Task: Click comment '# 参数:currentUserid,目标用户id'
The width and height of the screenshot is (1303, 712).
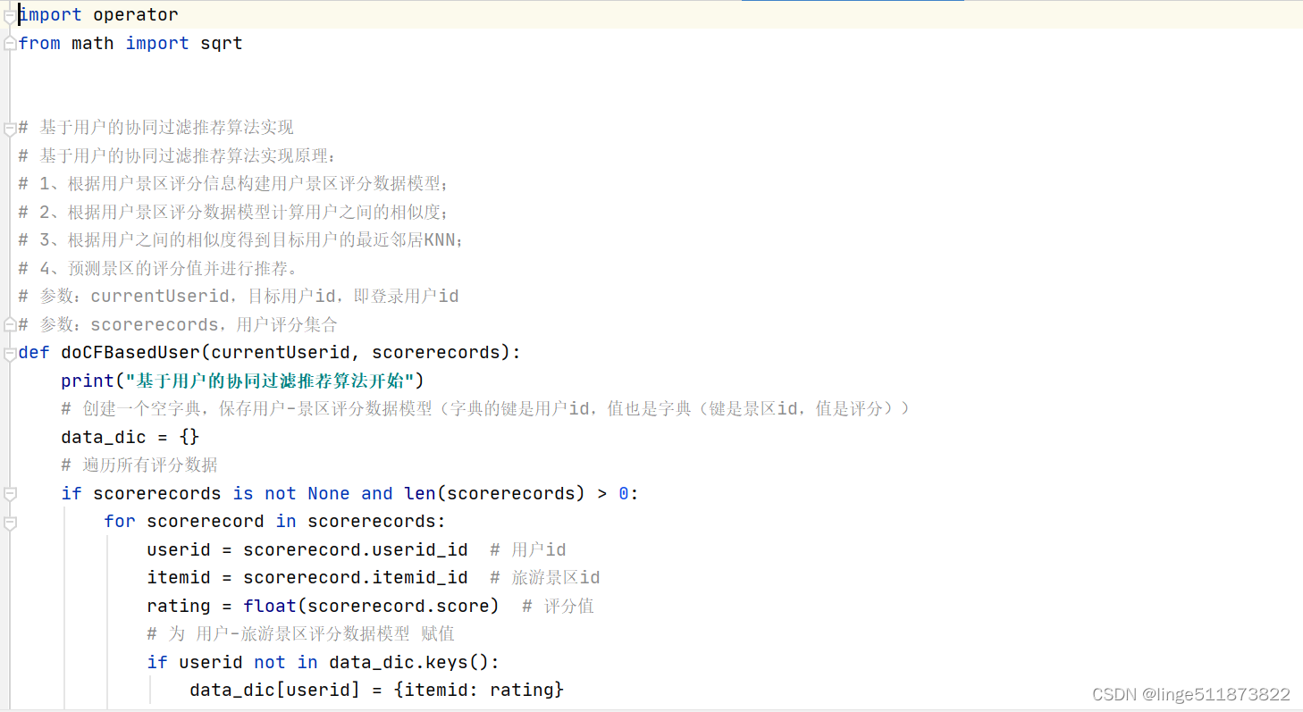Action: pyautogui.click(x=239, y=297)
